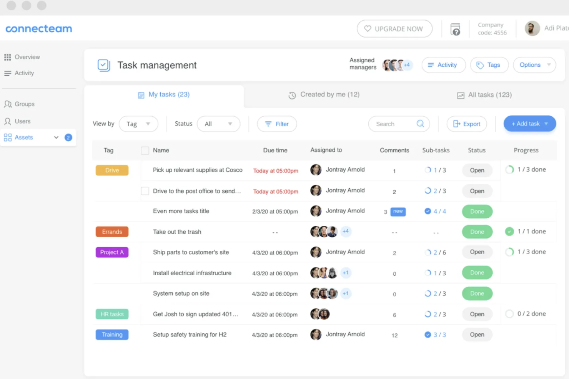Expand the Add task dropdown arrow
The height and width of the screenshot is (379, 569).
(x=546, y=124)
